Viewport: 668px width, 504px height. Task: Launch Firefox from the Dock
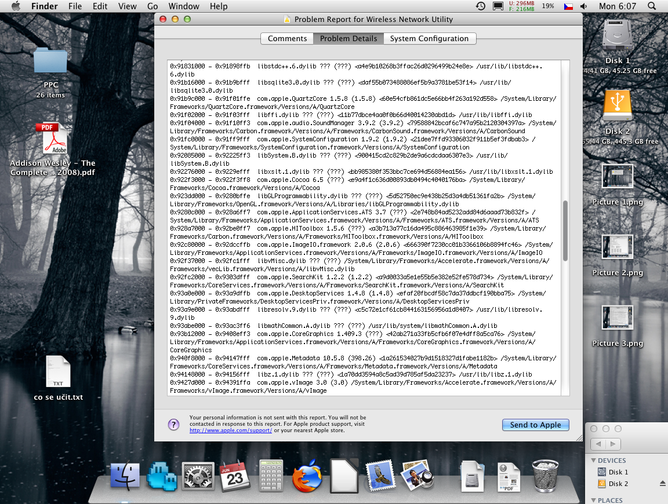307,476
